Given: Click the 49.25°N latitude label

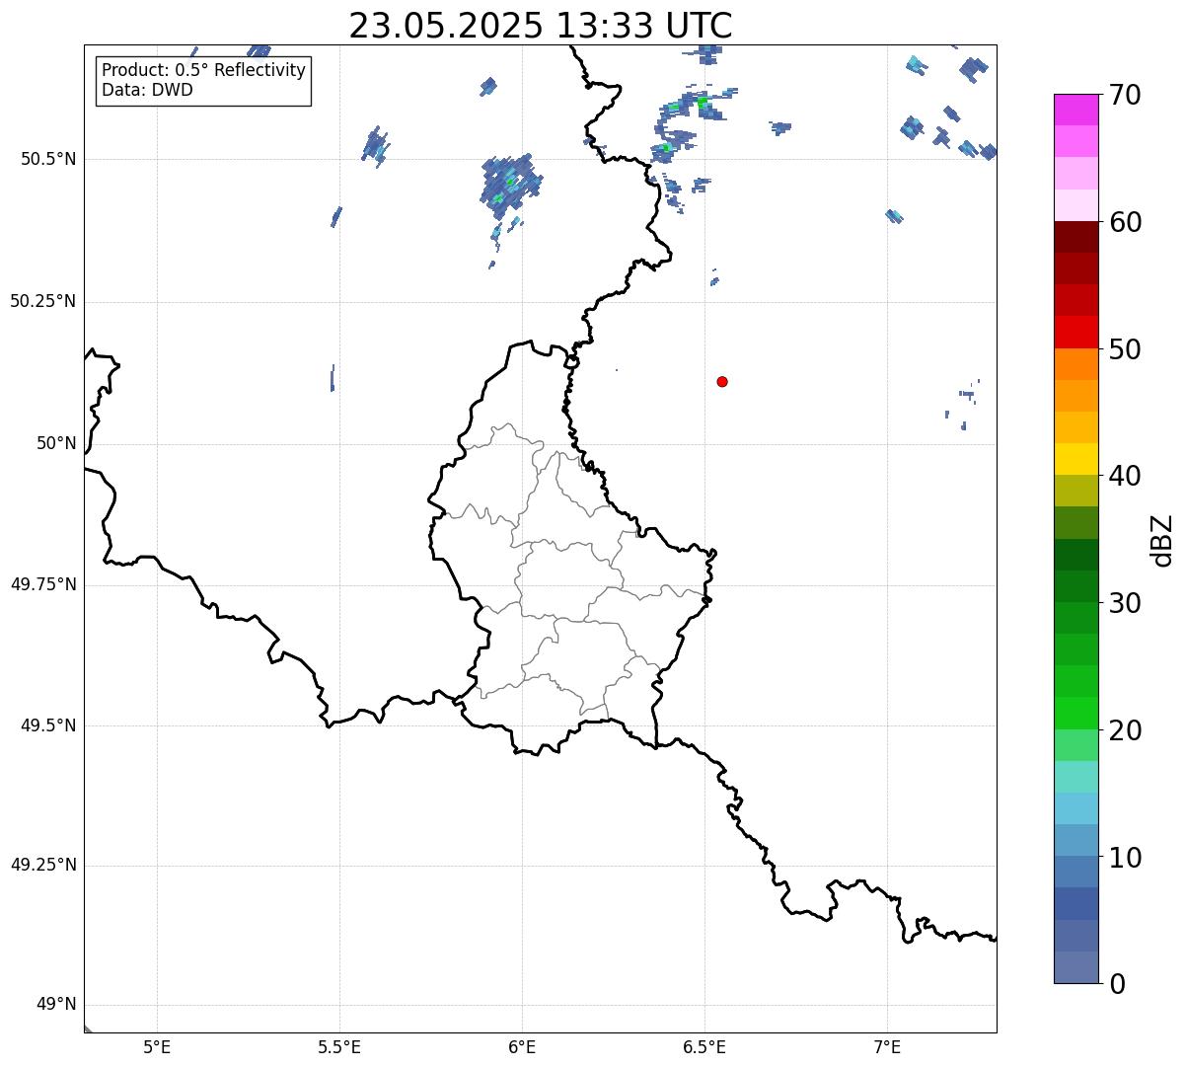Looking at the screenshot, I should pos(43,866).
